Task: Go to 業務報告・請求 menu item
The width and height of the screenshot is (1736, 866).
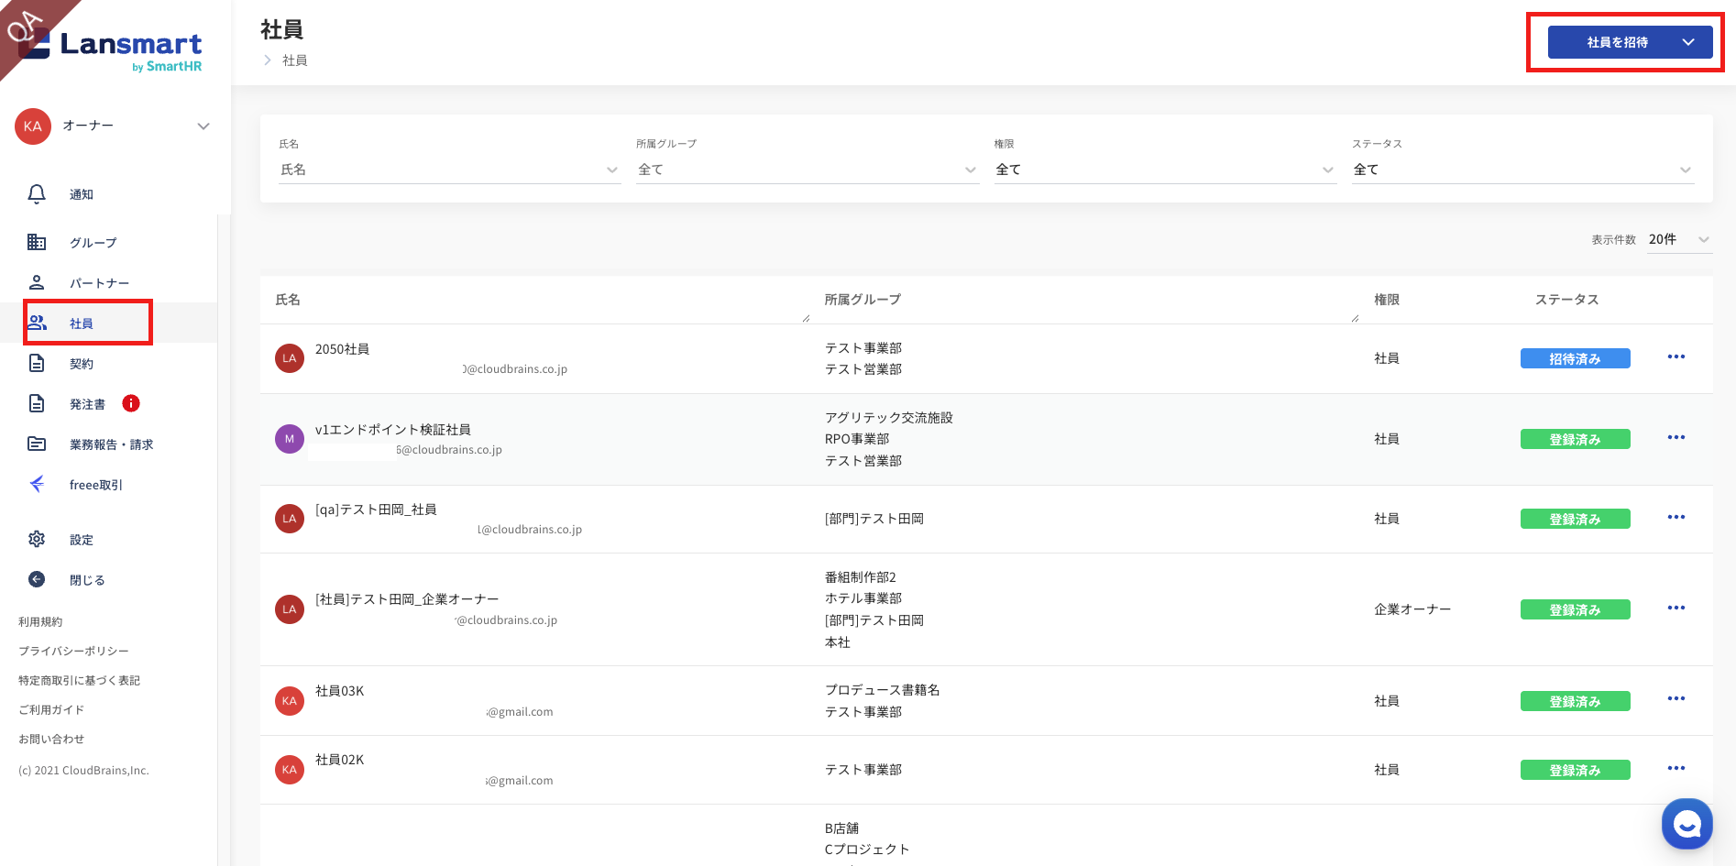Action: point(111,444)
